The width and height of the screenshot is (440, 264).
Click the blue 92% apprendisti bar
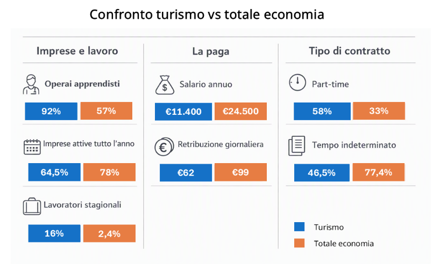51,111
